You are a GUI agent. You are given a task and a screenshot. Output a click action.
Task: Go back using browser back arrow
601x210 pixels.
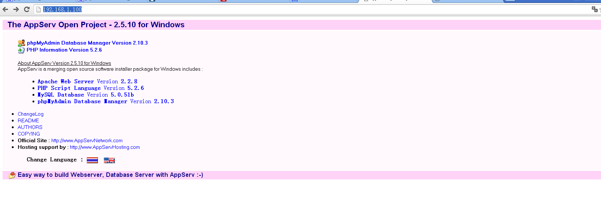click(x=5, y=10)
